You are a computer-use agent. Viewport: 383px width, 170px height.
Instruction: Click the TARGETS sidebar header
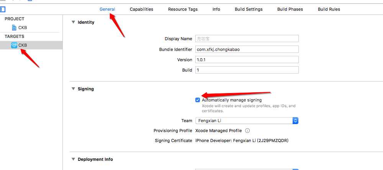[x=15, y=36]
